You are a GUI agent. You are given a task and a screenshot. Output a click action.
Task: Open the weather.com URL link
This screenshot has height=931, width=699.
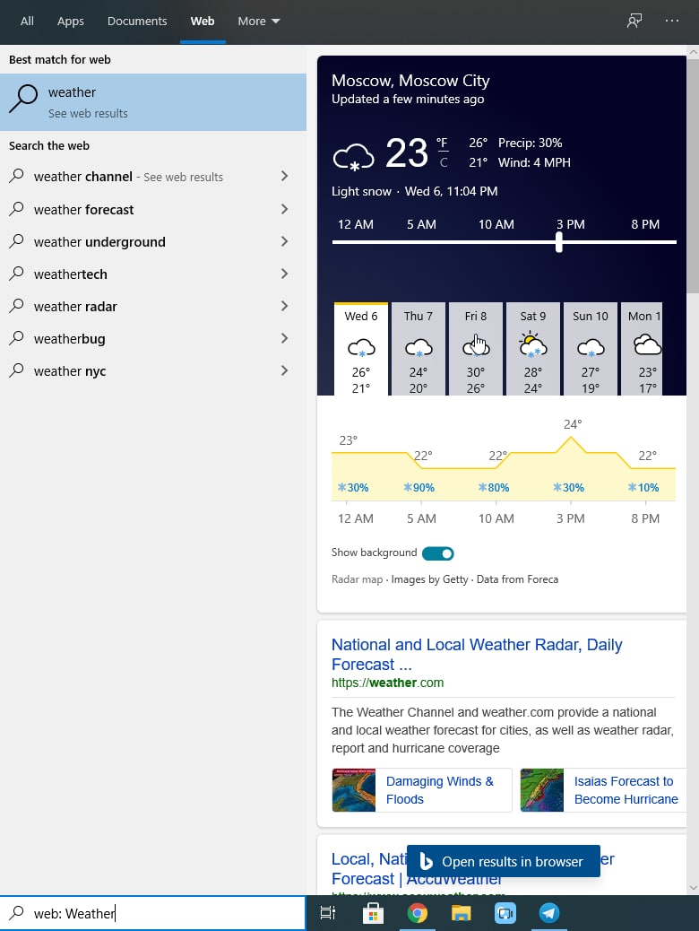(x=387, y=683)
